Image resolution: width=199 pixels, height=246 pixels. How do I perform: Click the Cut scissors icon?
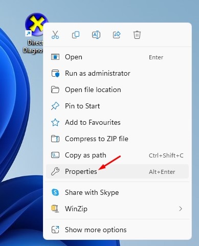click(55, 35)
